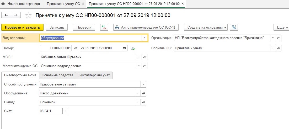Click the green posted status icon

point(133,48)
